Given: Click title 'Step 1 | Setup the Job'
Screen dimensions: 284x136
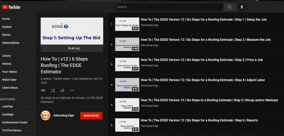Looking at the screenshot, I should click(x=204, y=20).
